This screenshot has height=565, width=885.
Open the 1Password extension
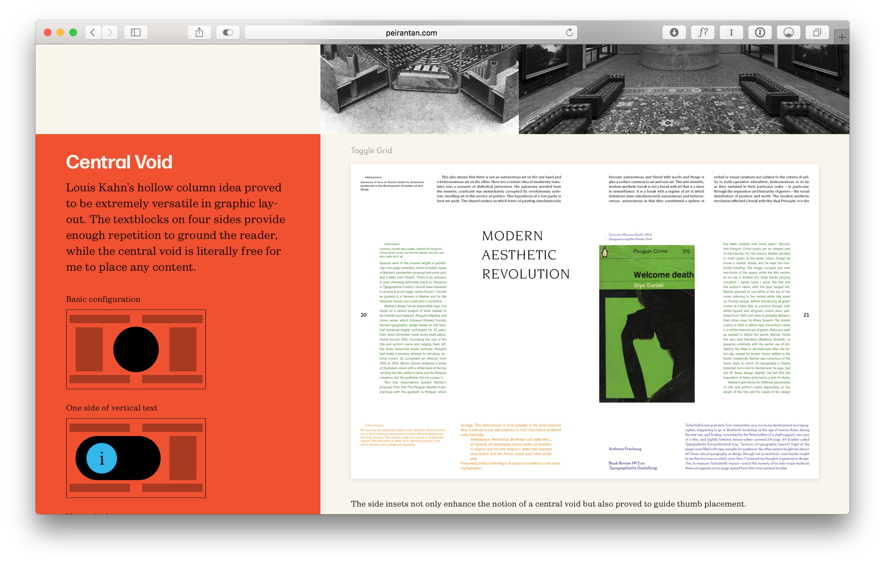point(760,32)
